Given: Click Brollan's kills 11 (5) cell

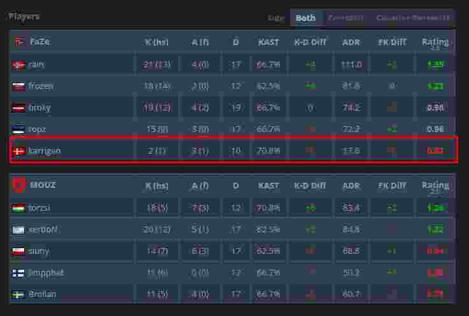Looking at the screenshot, I should click(x=157, y=294).
